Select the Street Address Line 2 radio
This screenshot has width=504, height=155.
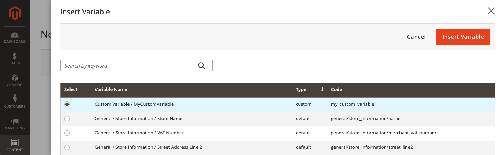(x=67, y=147)
